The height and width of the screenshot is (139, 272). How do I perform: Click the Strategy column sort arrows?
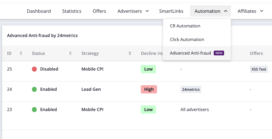130,53
